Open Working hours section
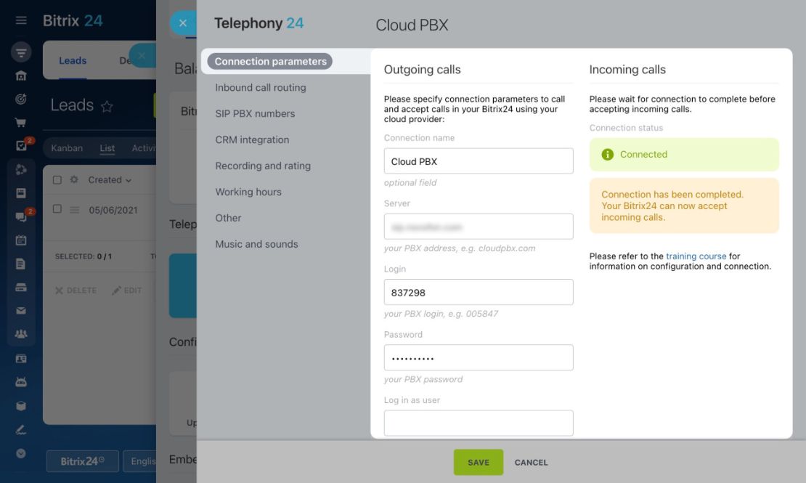This screenshot has height=483, width=806. click(248, 192)
